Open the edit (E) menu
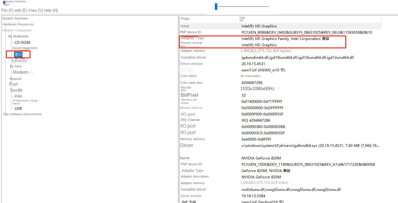The width and height of the screenshot is (398, 203). click(21, 10)
